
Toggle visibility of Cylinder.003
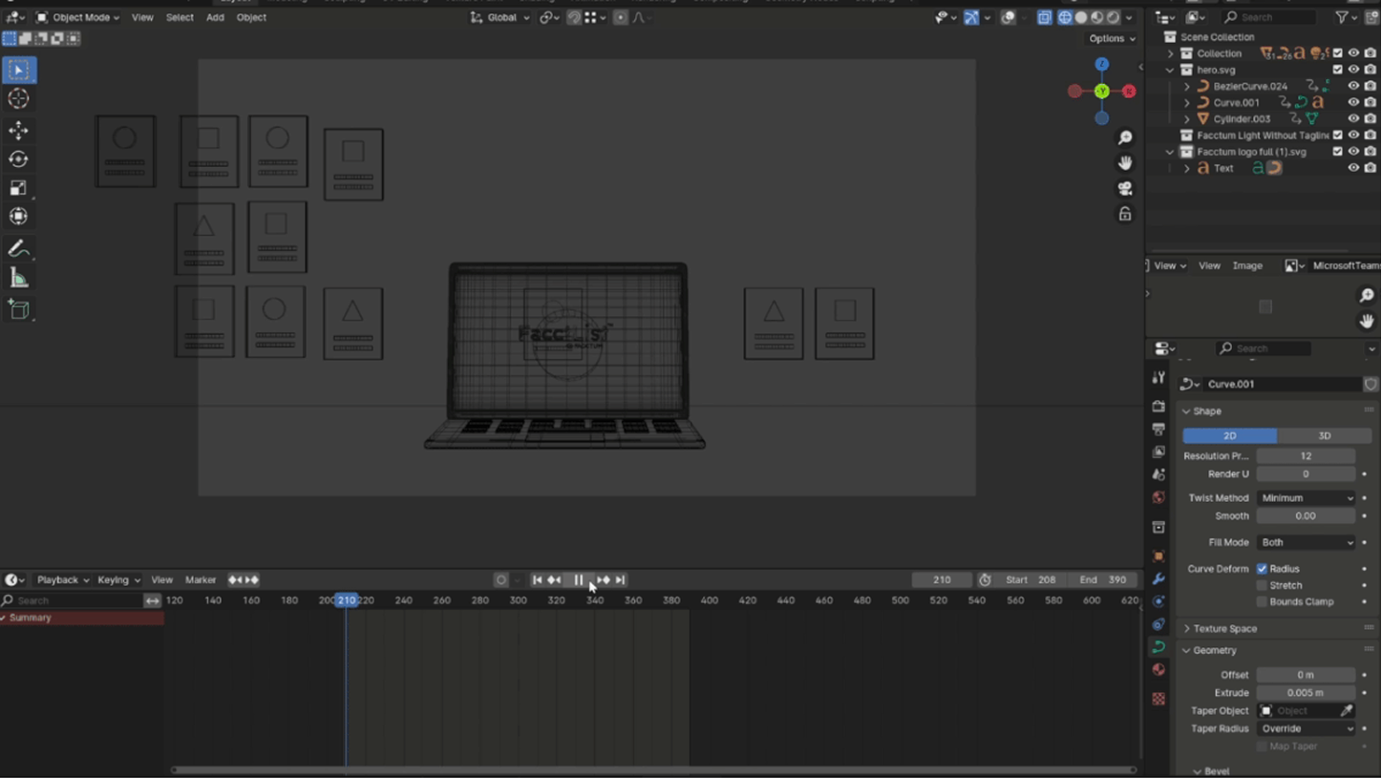tap(1353, 118)
